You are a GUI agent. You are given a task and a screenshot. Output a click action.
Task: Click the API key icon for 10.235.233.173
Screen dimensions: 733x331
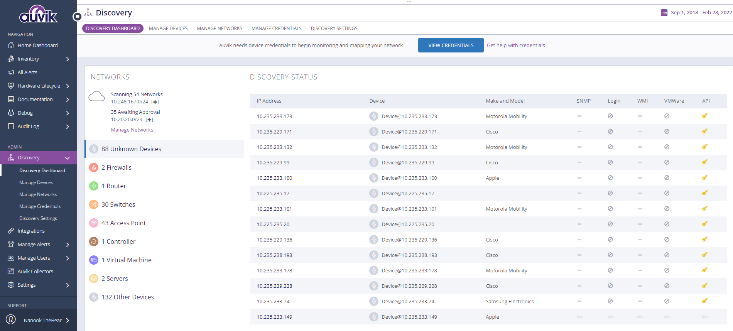(x=704, y=116)
